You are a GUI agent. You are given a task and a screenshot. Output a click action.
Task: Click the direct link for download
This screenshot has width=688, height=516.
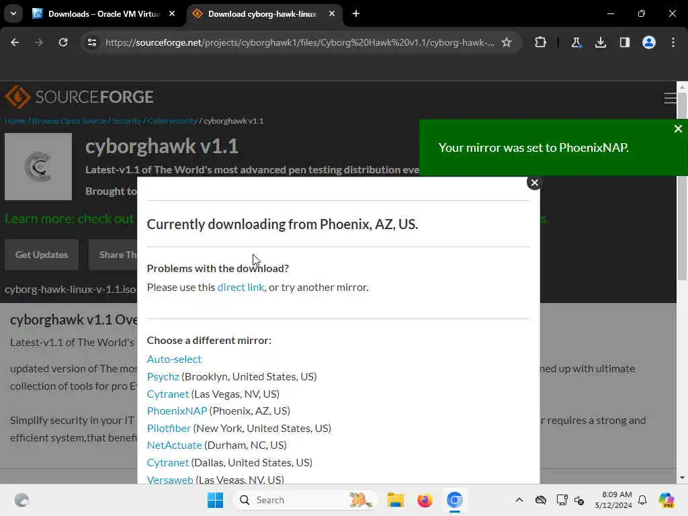click(x=241, y=287)
